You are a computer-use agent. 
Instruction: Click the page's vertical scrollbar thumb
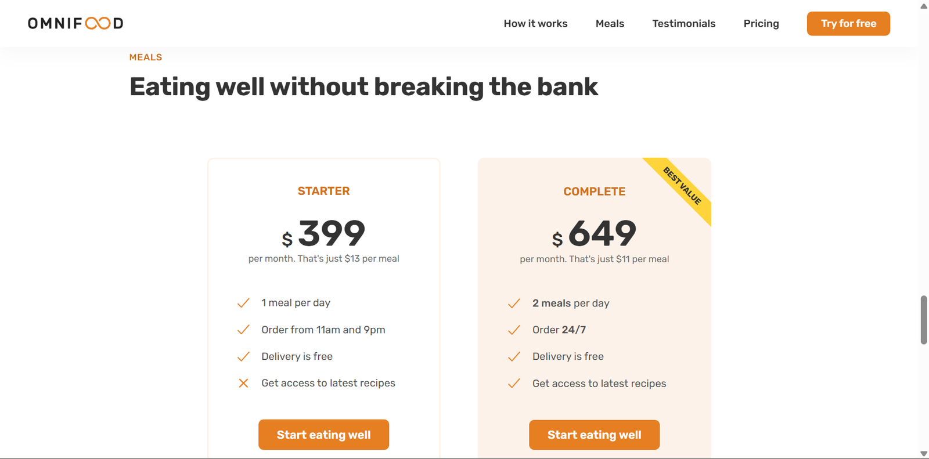tap(924, 320)
